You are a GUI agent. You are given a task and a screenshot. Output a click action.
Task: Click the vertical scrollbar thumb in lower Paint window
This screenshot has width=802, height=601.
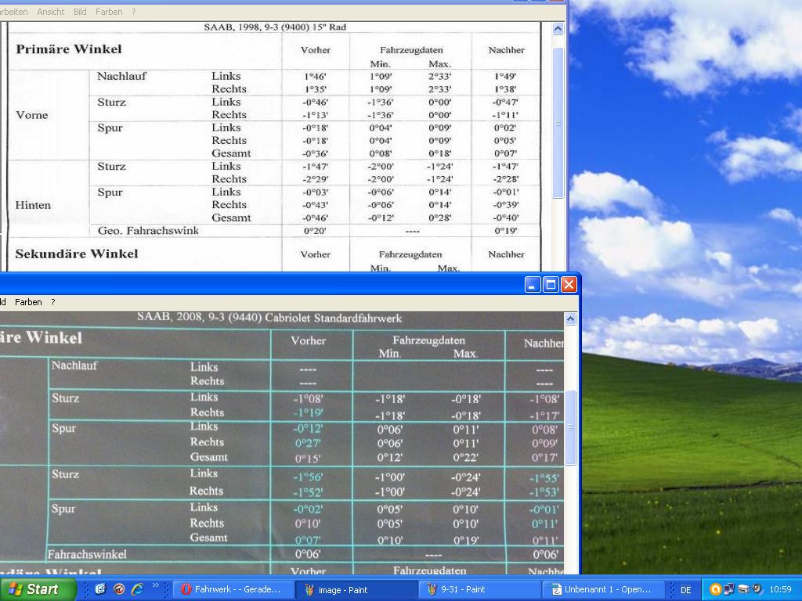coord(570,427)
